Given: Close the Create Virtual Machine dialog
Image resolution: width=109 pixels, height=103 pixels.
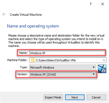Looking at the screenshot, I should pyautogui.click(x=103, y=4).
